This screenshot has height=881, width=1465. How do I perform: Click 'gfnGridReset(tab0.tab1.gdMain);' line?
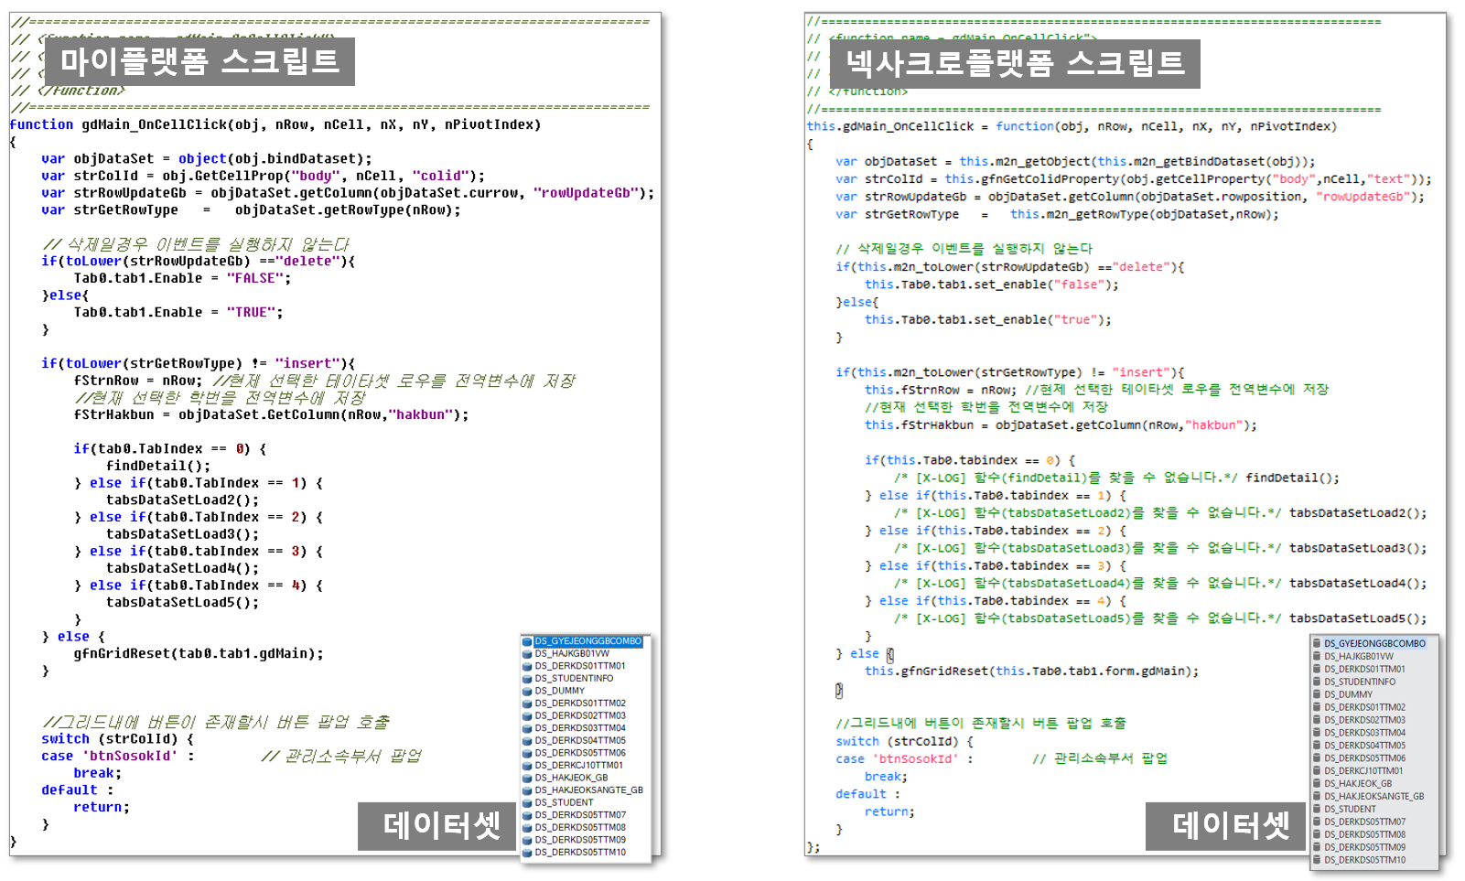199,653
